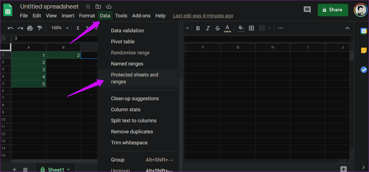369x172 pixels.
Task: Move spreadsheet to folder icon
Action: click(98, 6)
